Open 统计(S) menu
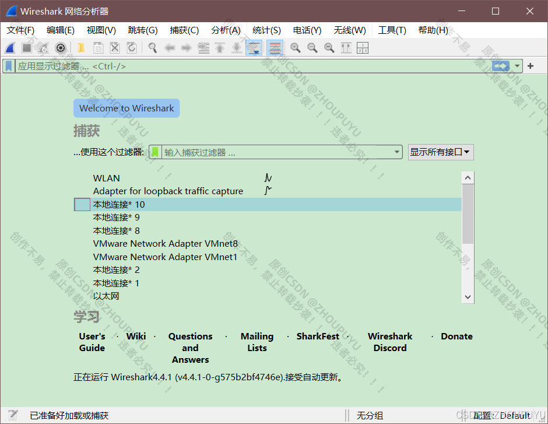 coord(266,30)
